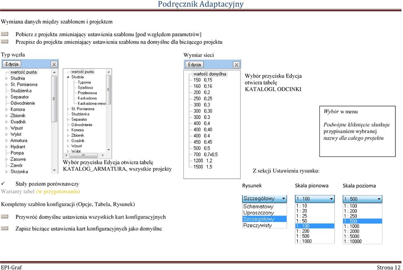
Task: Select Zawór in the left tree
Action: point(16,165)
